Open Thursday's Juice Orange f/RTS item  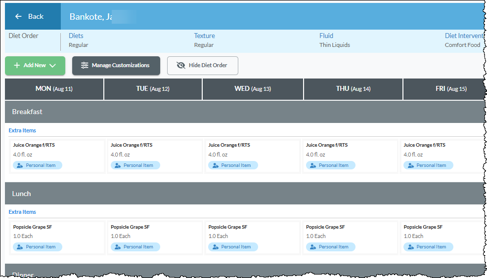tap(327, 145)
